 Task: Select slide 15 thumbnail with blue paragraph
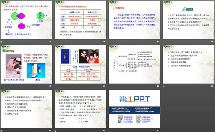tap(135, 20)
